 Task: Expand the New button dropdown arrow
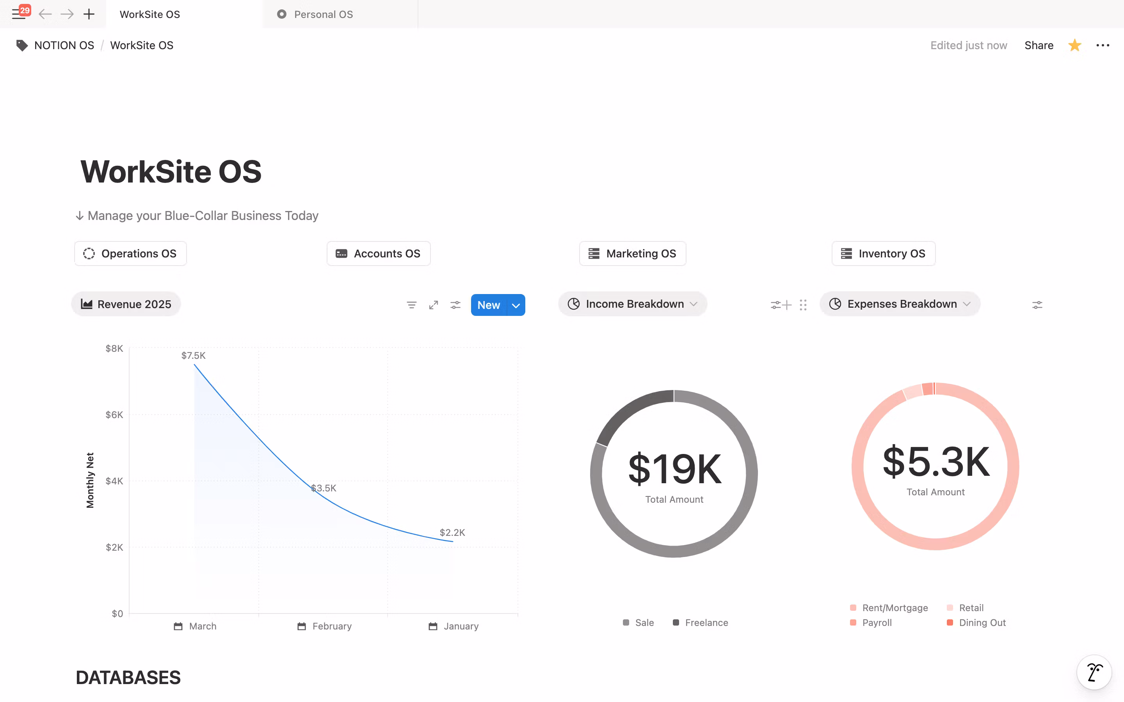point(516,305)
